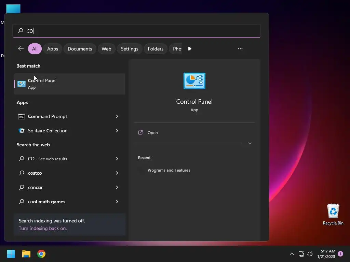Select the Command Prompt app result
The width and height of the screenshot is (350, 262).
[69, 116]
